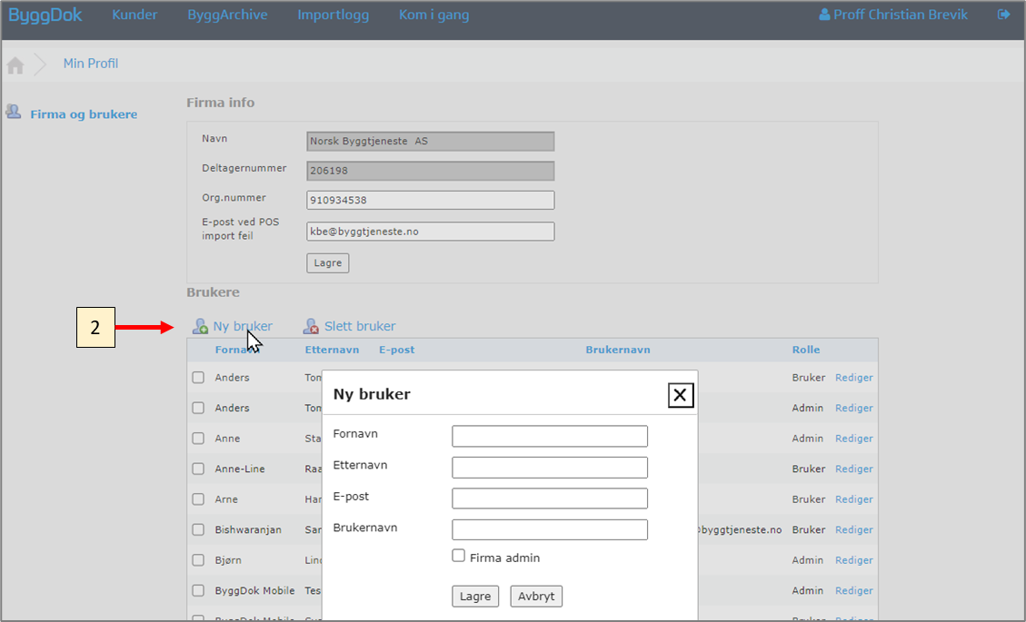
Task: Close the Ny bruker dialog
Action: pos(681,395)
